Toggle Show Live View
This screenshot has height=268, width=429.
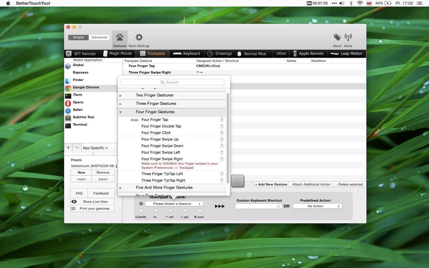[92, 202]
